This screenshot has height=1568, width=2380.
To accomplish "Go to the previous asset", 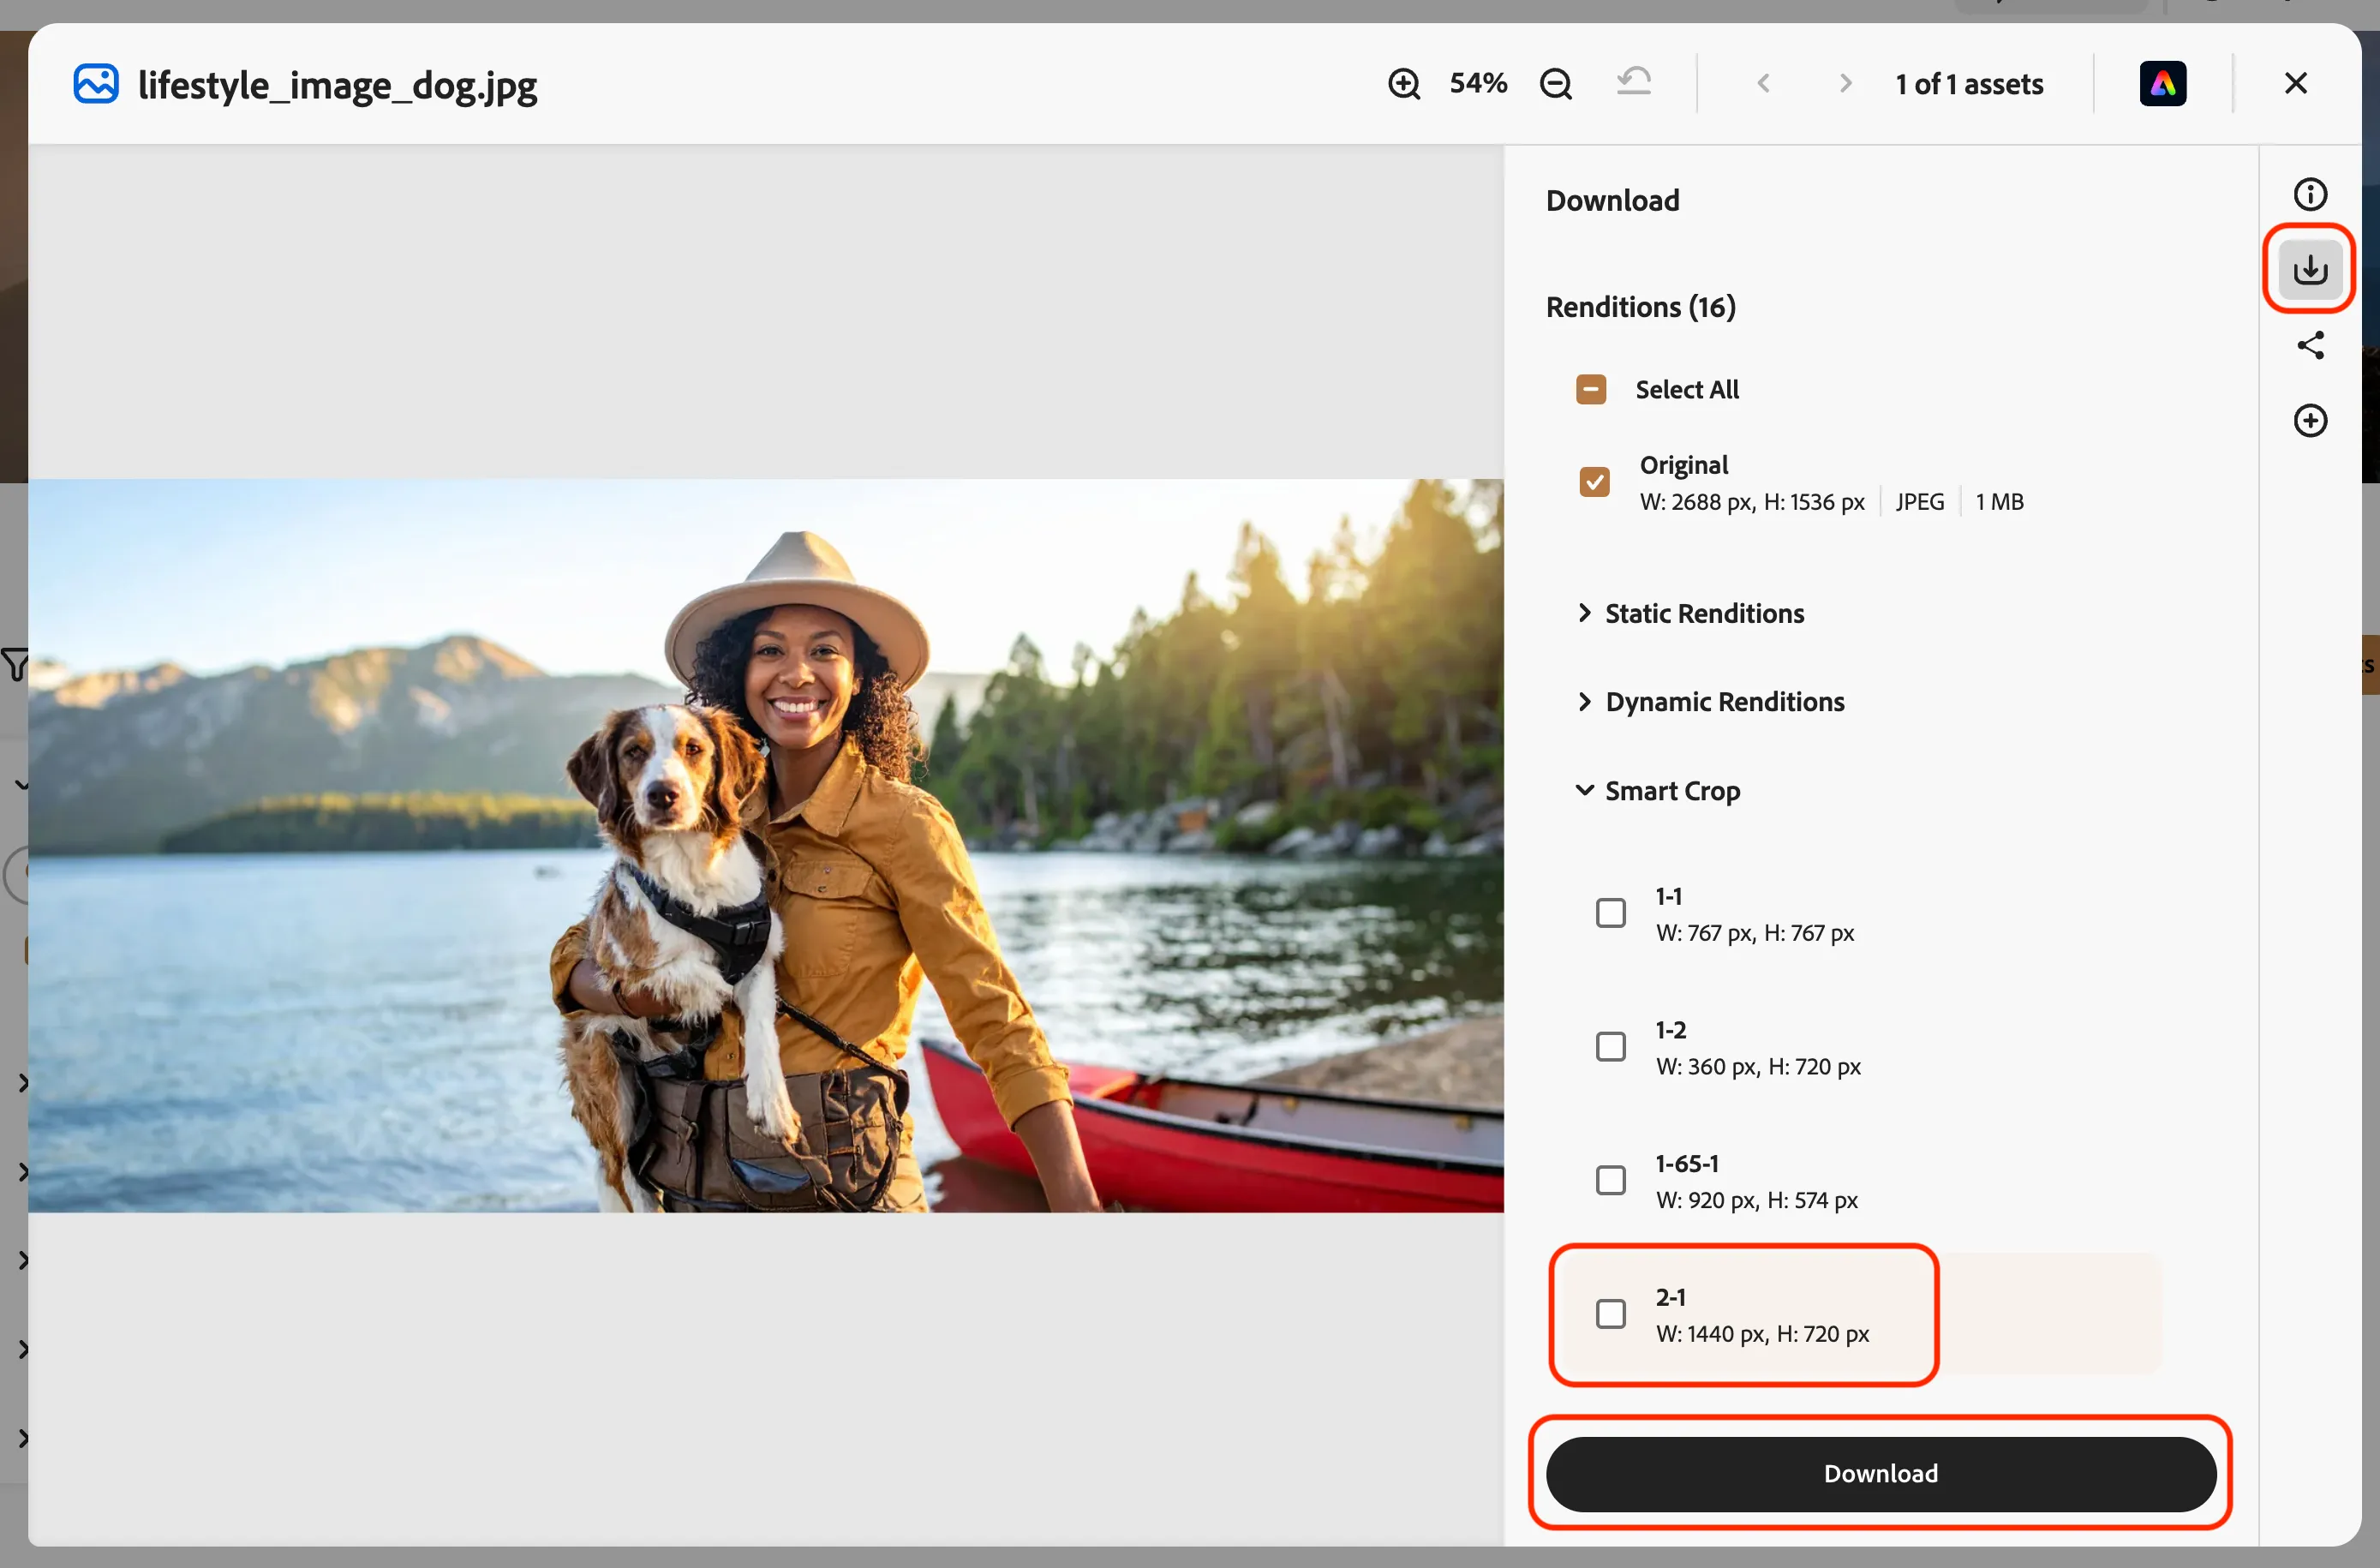I will (1764, 84).
